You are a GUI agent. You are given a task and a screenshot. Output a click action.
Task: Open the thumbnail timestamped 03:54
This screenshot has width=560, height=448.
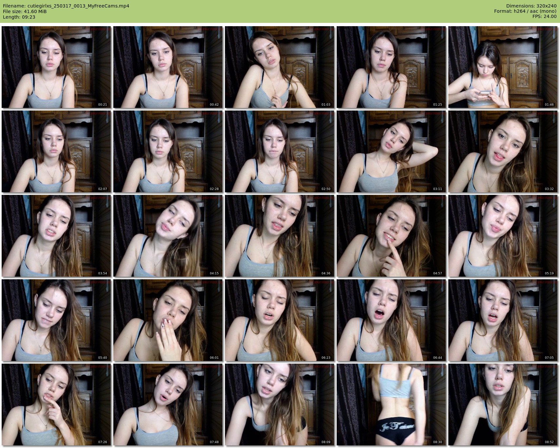(x=56, y=236)
